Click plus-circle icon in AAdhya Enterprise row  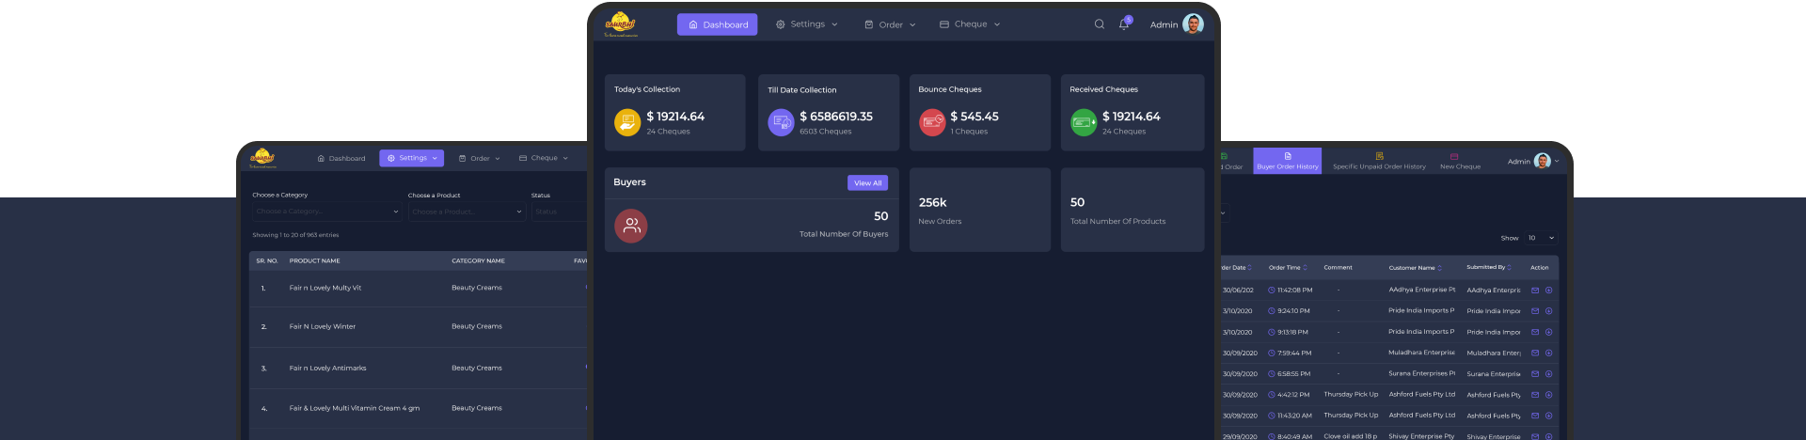point(1548,291)
